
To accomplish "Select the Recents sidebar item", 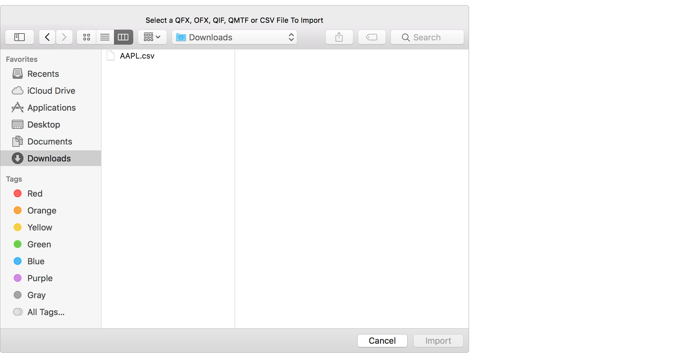I will point(43,74).
